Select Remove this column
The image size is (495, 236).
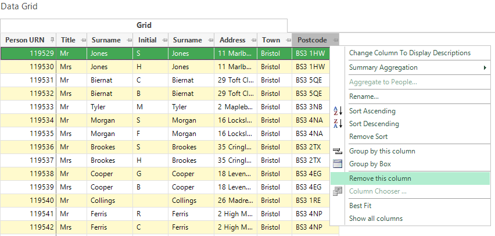[x=410, y=178]
